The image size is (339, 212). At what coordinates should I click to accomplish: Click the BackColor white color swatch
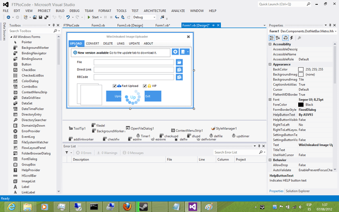pos(301,69)
